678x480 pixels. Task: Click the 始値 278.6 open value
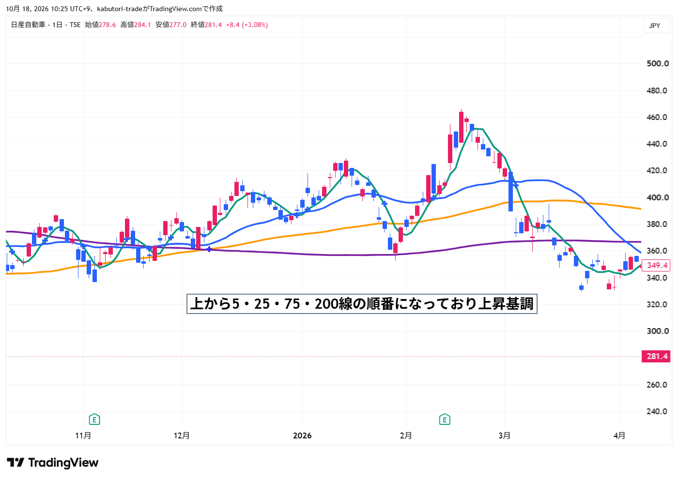coord(100,25)
